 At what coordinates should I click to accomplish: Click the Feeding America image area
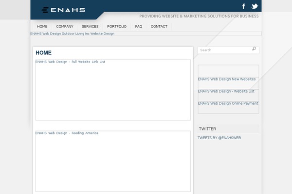[113, 162]
